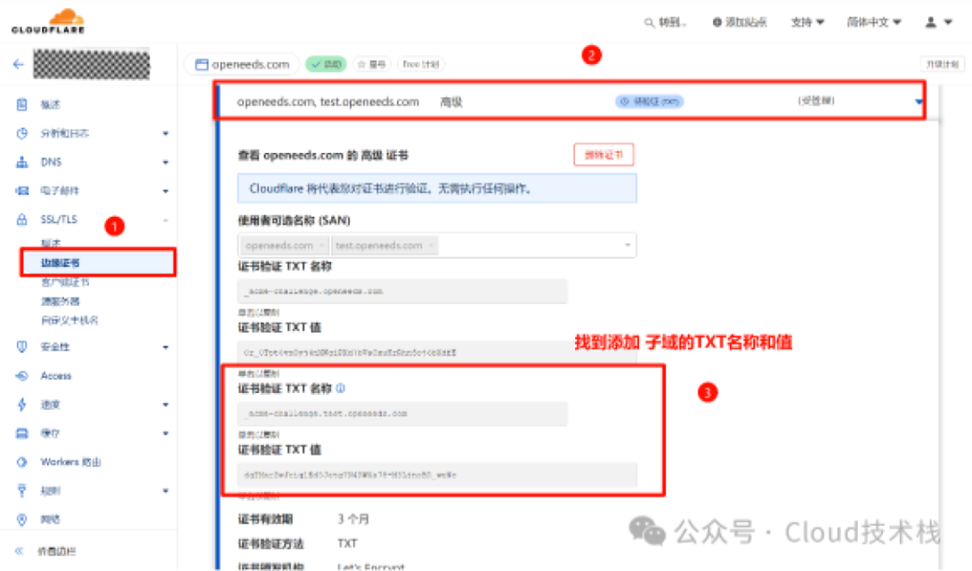
Task: Open the SAN hostnames dropdown arrow
Action: tap(627, 245)
